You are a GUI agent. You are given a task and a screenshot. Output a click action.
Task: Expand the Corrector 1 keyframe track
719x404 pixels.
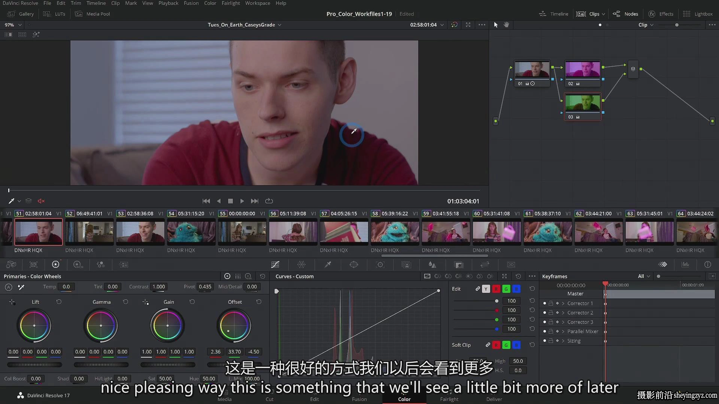click(563, 303)
